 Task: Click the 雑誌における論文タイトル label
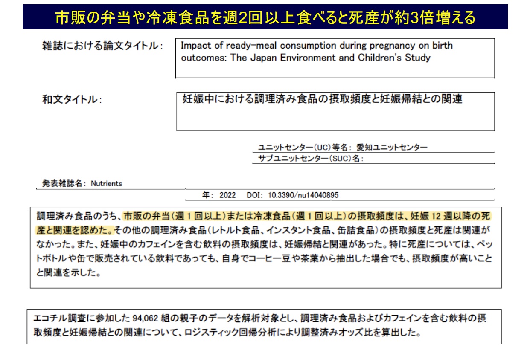[102, 46]
